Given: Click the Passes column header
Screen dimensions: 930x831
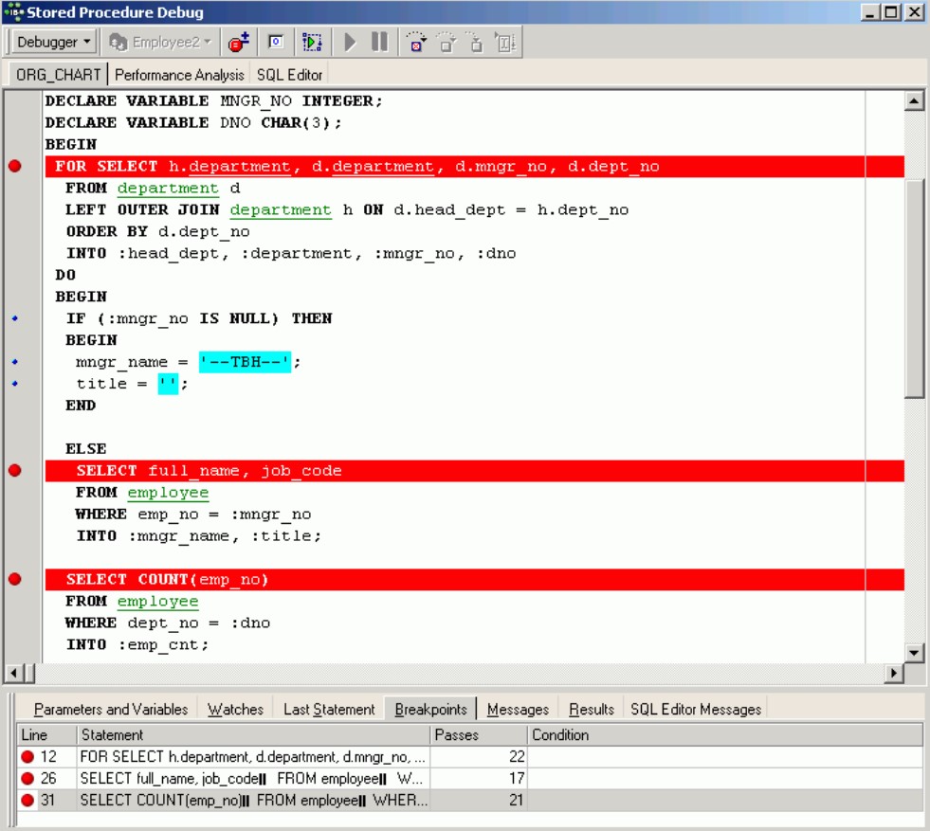Looking at the screenshot, I should coord(478,735).
